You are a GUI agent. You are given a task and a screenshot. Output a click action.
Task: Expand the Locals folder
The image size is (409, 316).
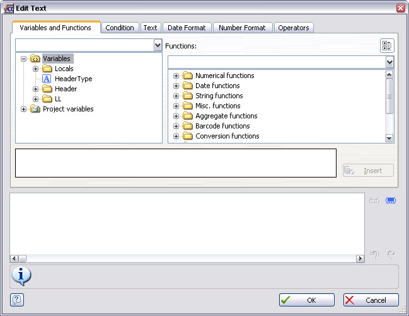pyautogui.click(x=35, y=69)
